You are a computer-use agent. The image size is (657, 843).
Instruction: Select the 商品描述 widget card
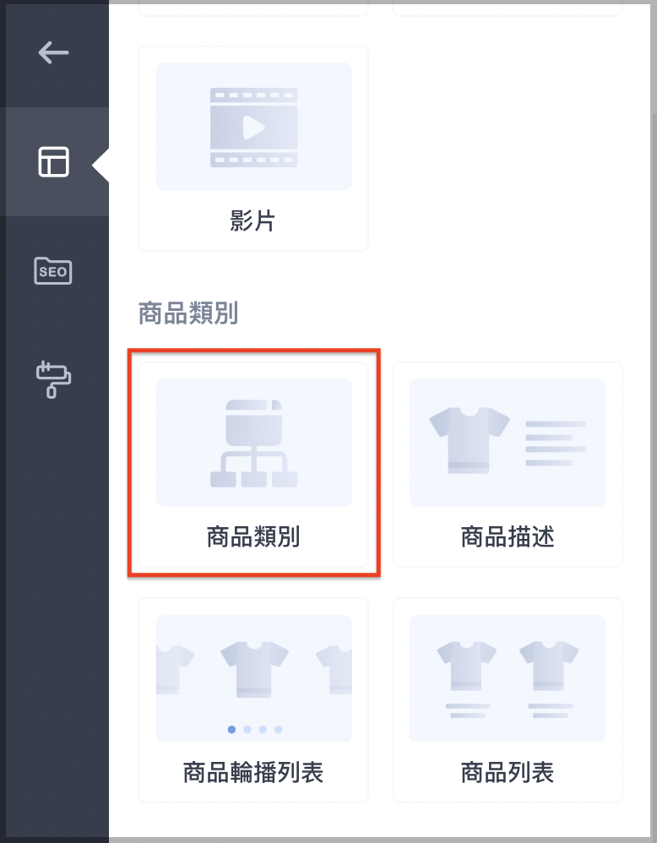(508, 465)
